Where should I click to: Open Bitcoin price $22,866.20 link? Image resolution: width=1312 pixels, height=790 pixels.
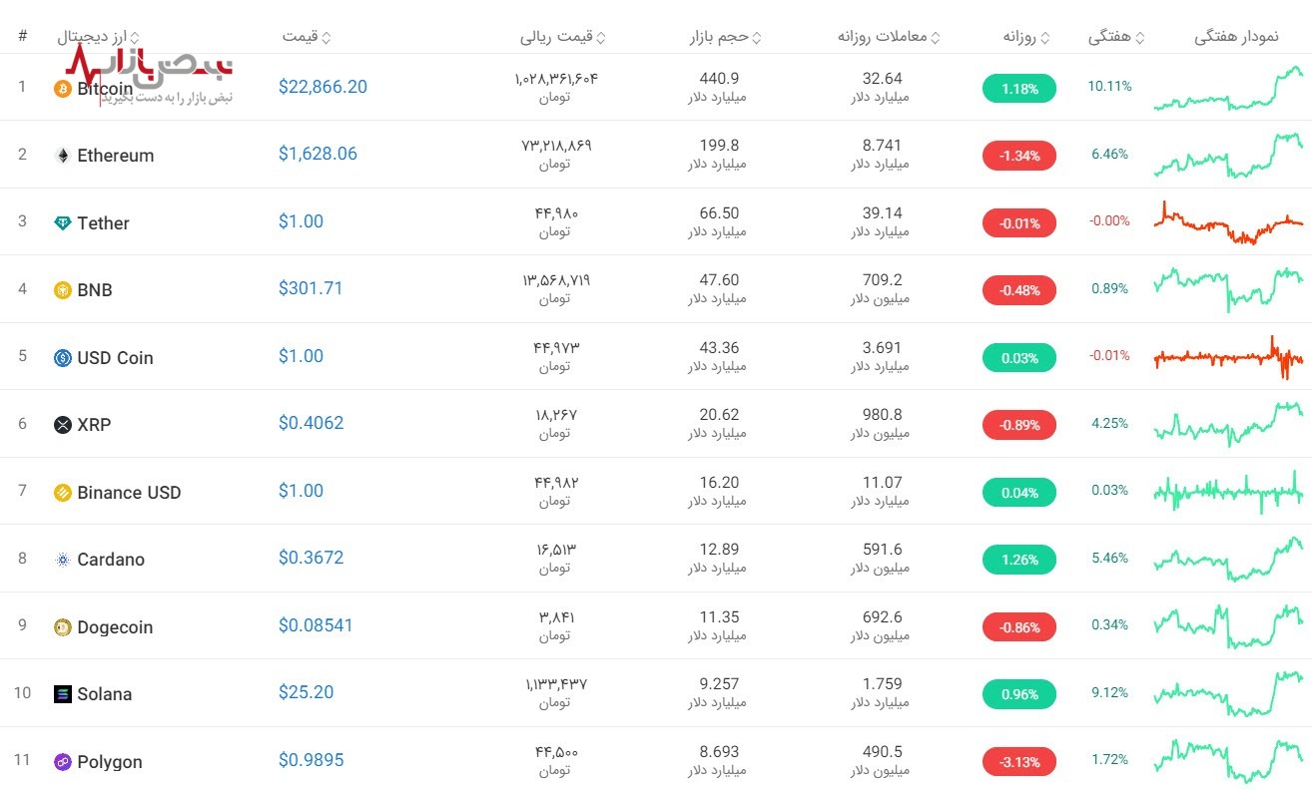(x=323, y=87)
